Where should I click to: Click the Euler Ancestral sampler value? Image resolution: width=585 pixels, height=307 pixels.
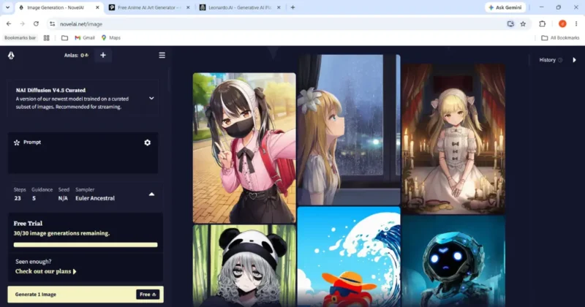pyautogui.click(x=95, y=198)
